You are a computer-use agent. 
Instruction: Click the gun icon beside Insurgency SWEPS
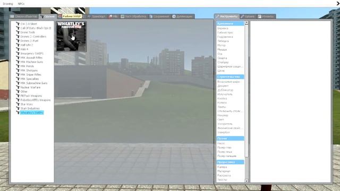click(x=18, y=53)
